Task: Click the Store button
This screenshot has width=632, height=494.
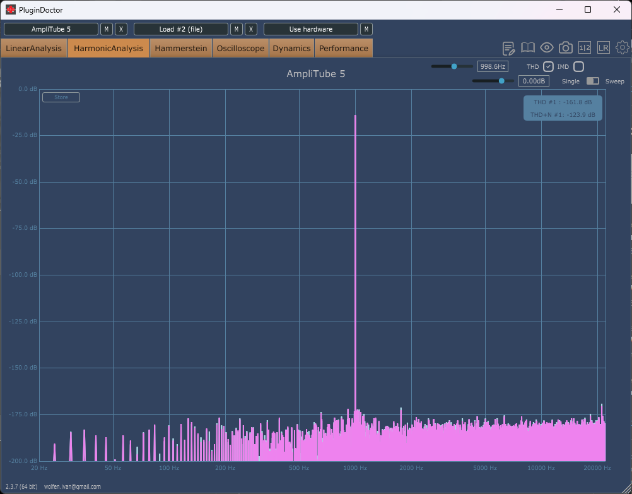Action: 61,97
